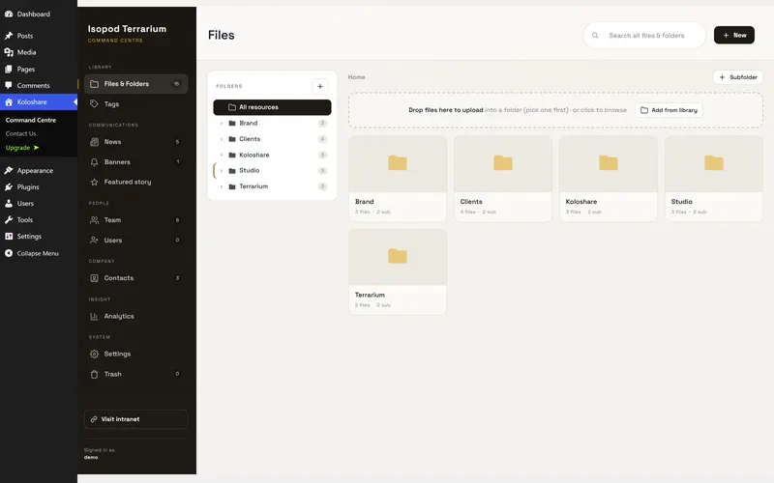The height and width of the screenshot is (483, 774).
Task: Expand the Studio folder chevron
Action: (222, 171)
